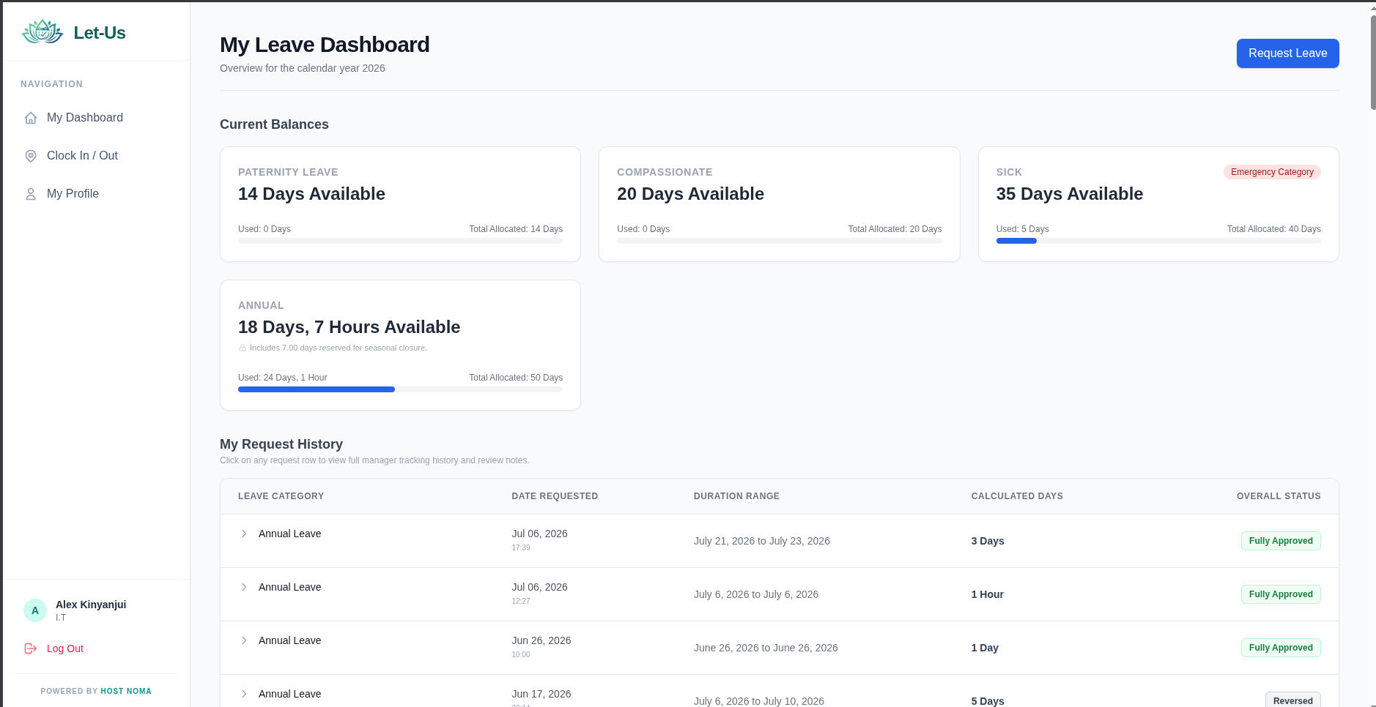Click the Paternity Leave balance card title
The image size is (1376, 707).
pos(288,172)
